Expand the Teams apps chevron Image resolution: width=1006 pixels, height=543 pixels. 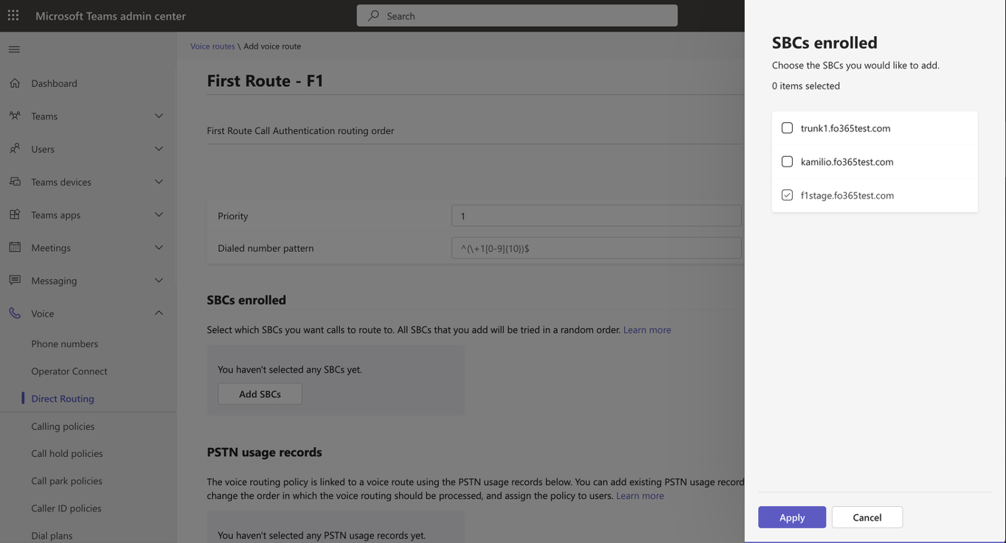pos(159,214)
